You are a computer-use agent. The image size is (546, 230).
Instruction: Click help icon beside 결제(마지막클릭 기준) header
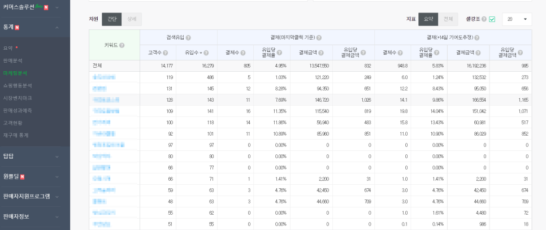tap(319, 37)
